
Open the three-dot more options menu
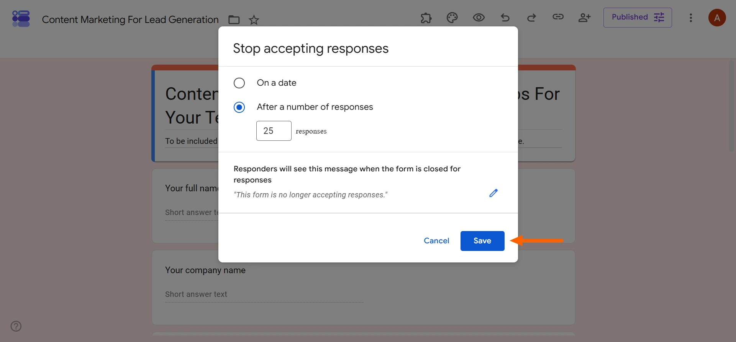pos(691,18)
